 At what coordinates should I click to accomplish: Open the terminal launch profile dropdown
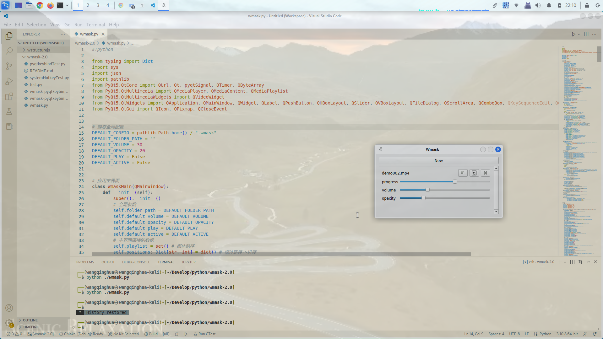(x=565, y=262)
